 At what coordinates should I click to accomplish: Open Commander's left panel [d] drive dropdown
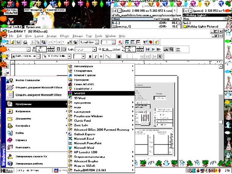click(120, 11)
